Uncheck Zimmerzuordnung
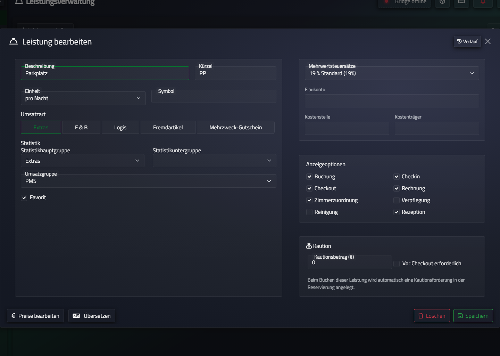Viewport: 500px width, 356px height. 309,200
